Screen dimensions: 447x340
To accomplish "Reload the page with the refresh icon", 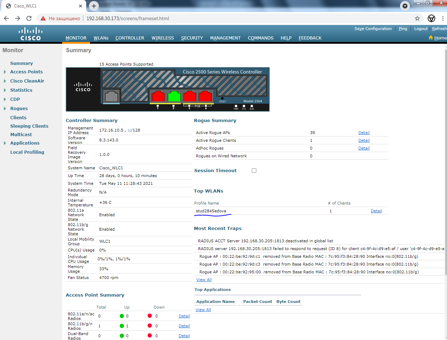I will [x=29, y=18].
